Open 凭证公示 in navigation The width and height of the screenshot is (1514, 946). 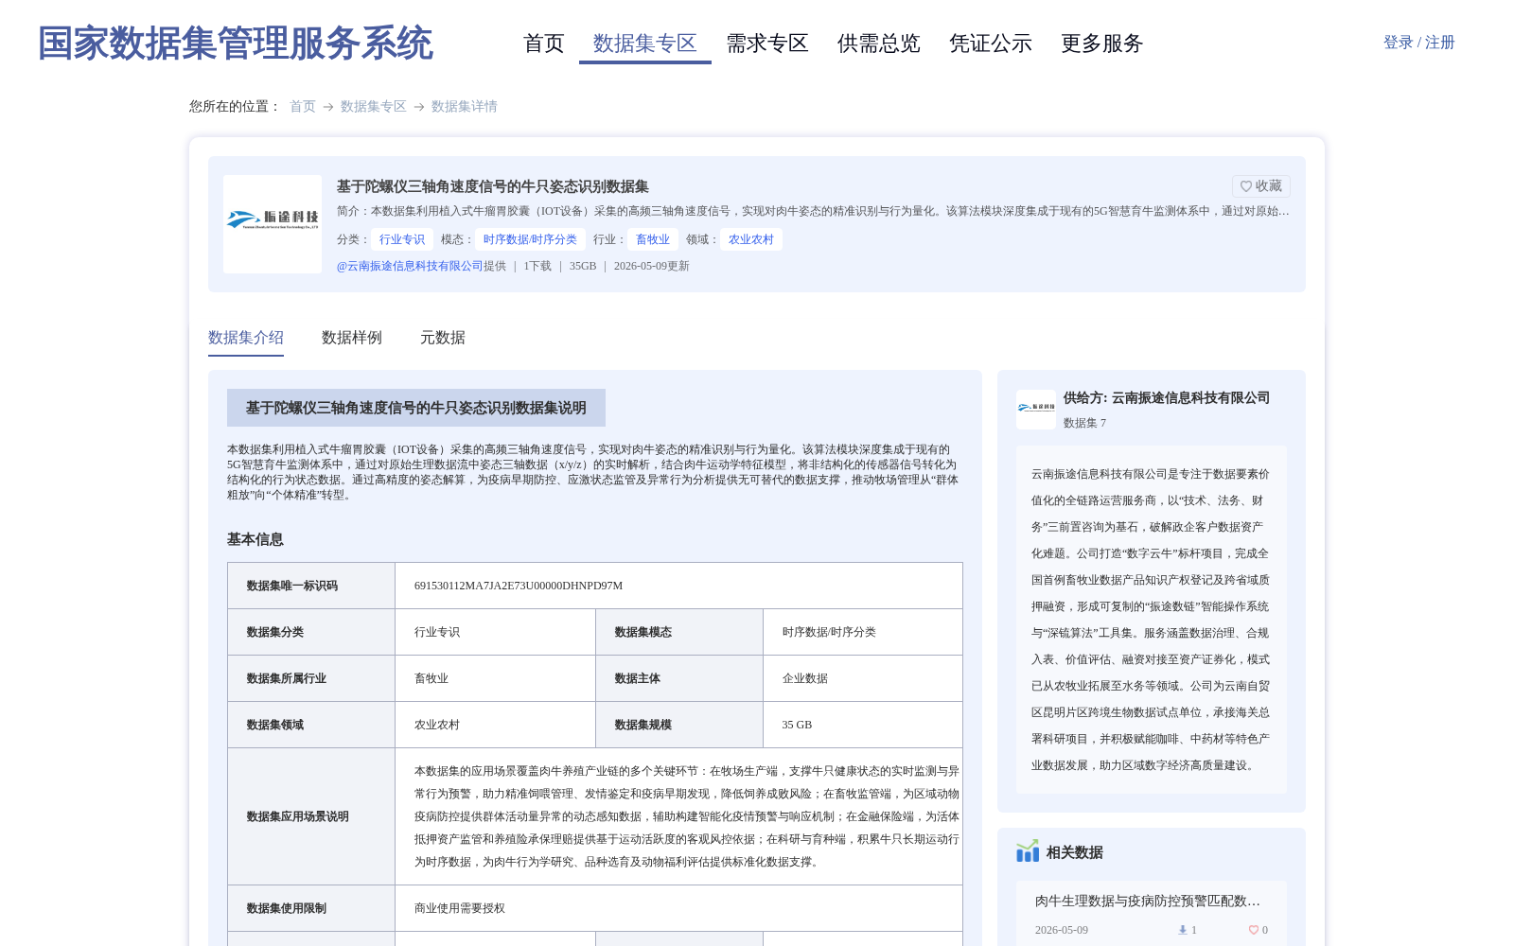[x=991, y=44]
